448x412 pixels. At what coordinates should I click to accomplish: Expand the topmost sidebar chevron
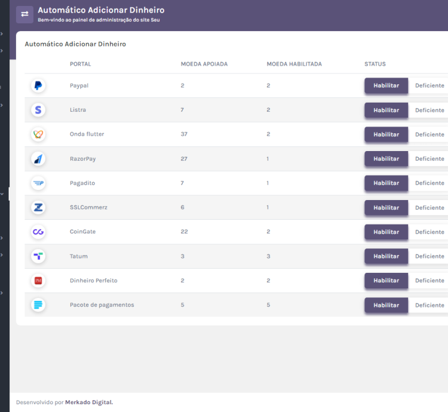(x=2, y=34)
